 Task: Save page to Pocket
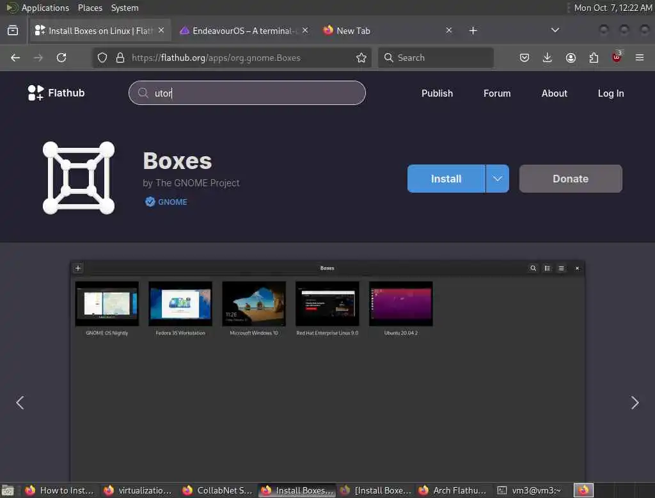(525, 58)
